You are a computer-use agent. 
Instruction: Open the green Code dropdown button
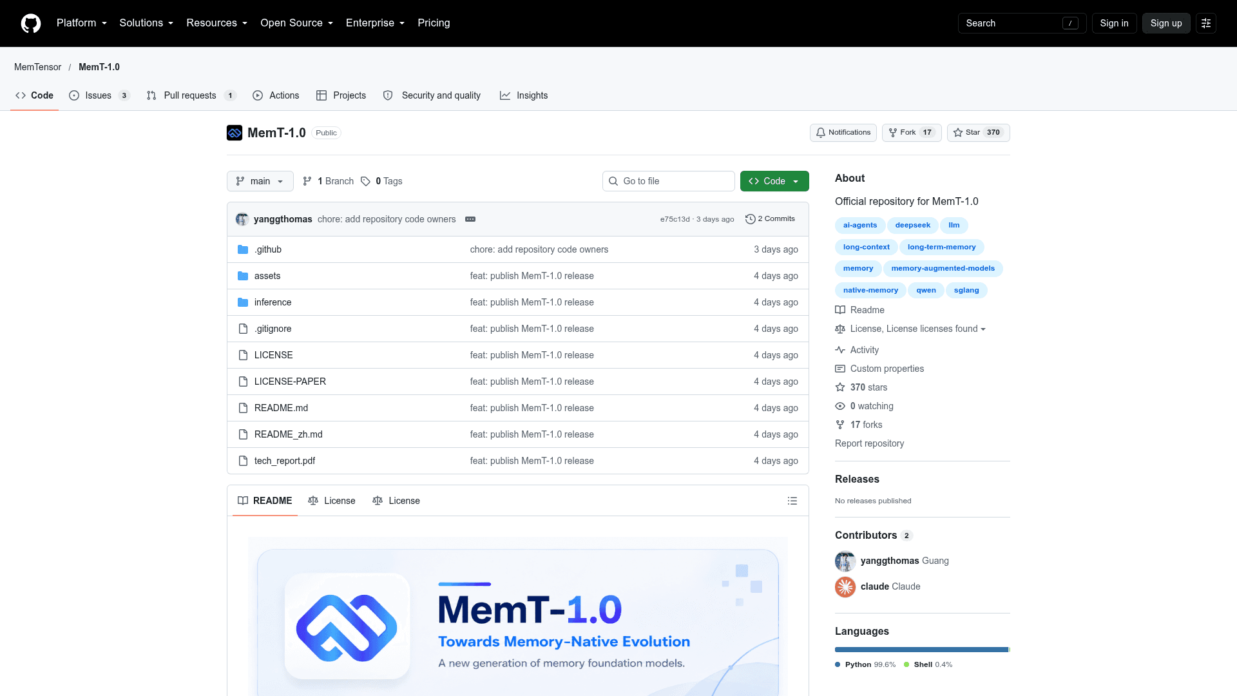pyautogui.click(x=774, y=181)
